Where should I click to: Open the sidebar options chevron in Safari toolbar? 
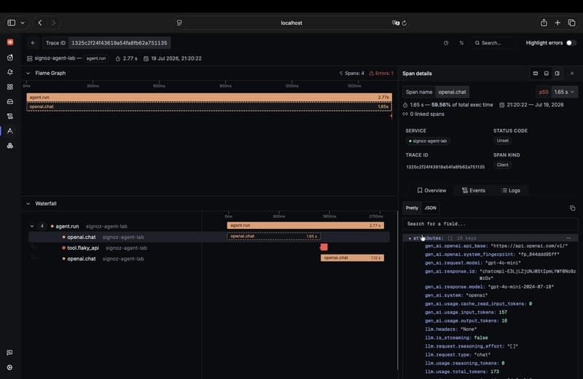(23, 23)
